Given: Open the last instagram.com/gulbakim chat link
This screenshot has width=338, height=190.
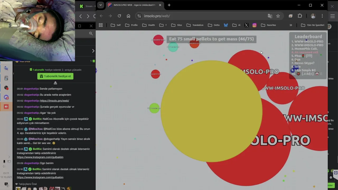Looking at the screenshot, I should [x=40, y=177].
